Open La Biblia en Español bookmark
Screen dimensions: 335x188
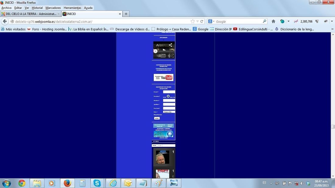[x=88, y=29]
